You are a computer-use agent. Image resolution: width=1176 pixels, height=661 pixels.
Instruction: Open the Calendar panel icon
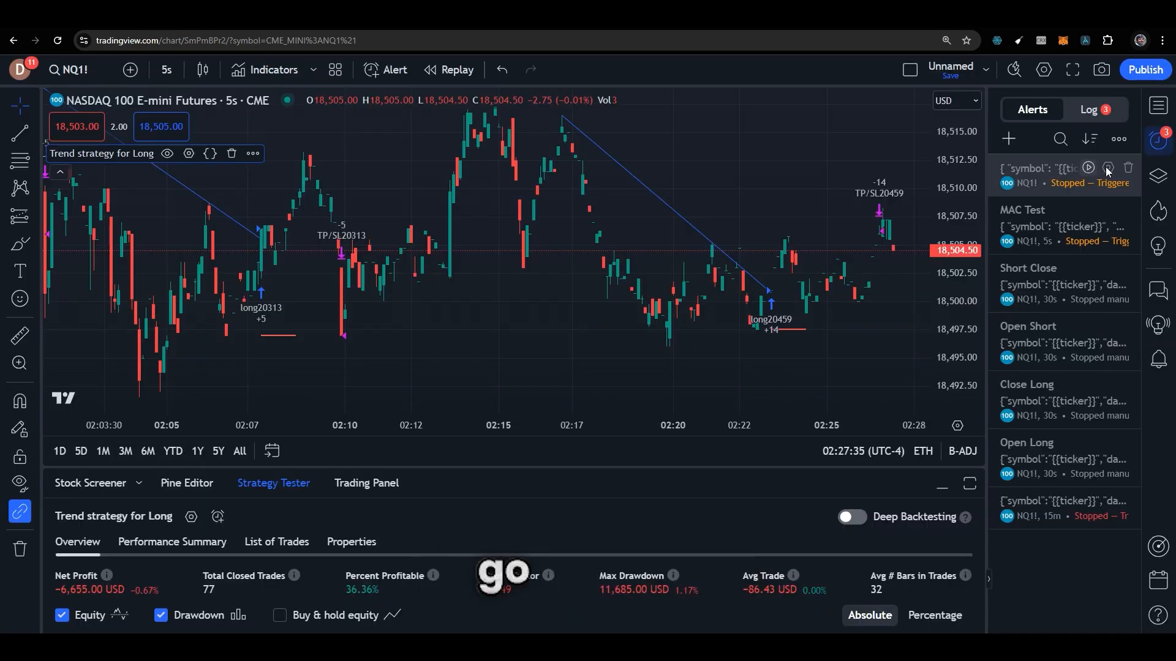(x=1158, y=580)
